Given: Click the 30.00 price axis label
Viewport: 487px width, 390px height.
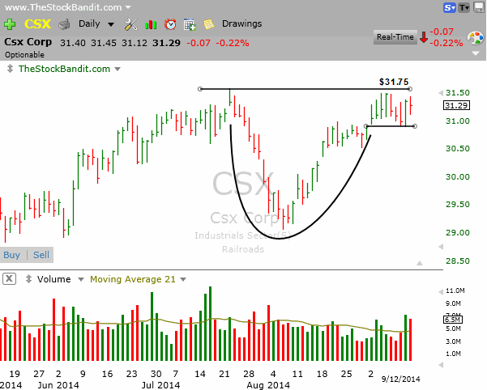Looking at the screenshot, I should click(458, 176).
